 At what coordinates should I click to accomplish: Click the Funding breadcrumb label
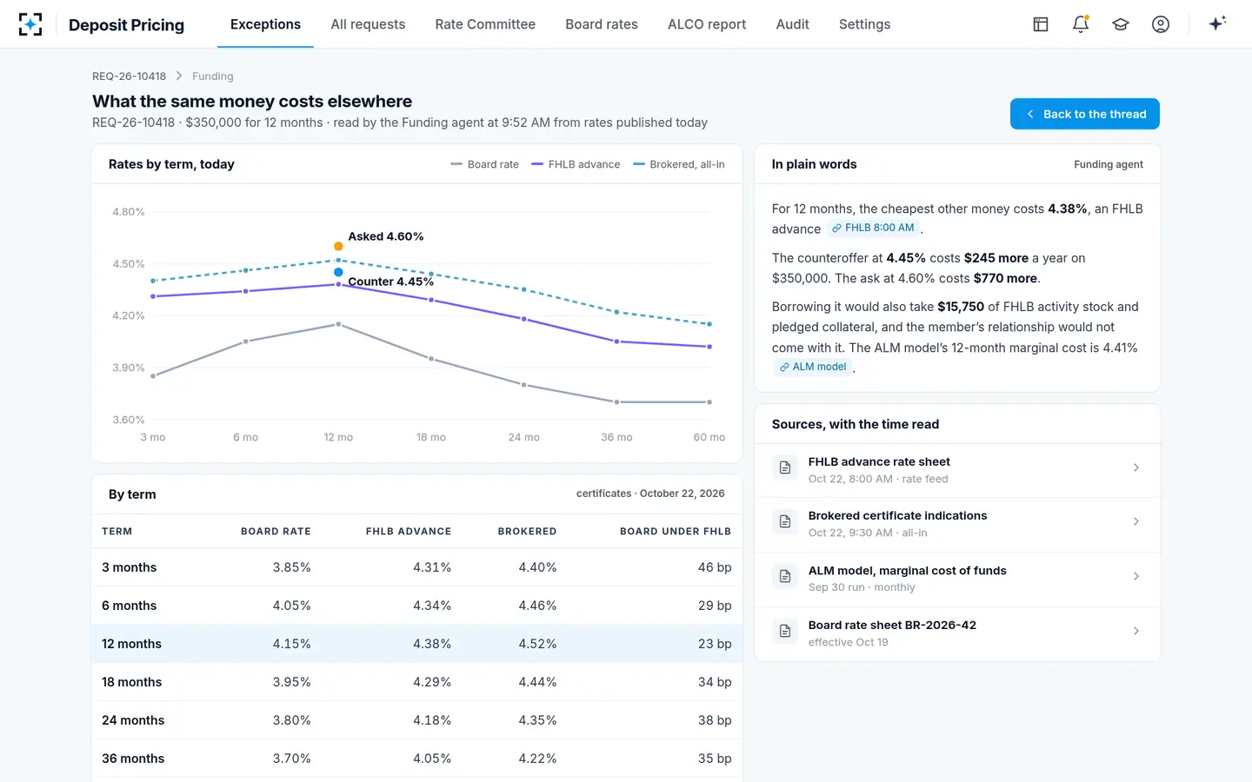click(213, 76)
